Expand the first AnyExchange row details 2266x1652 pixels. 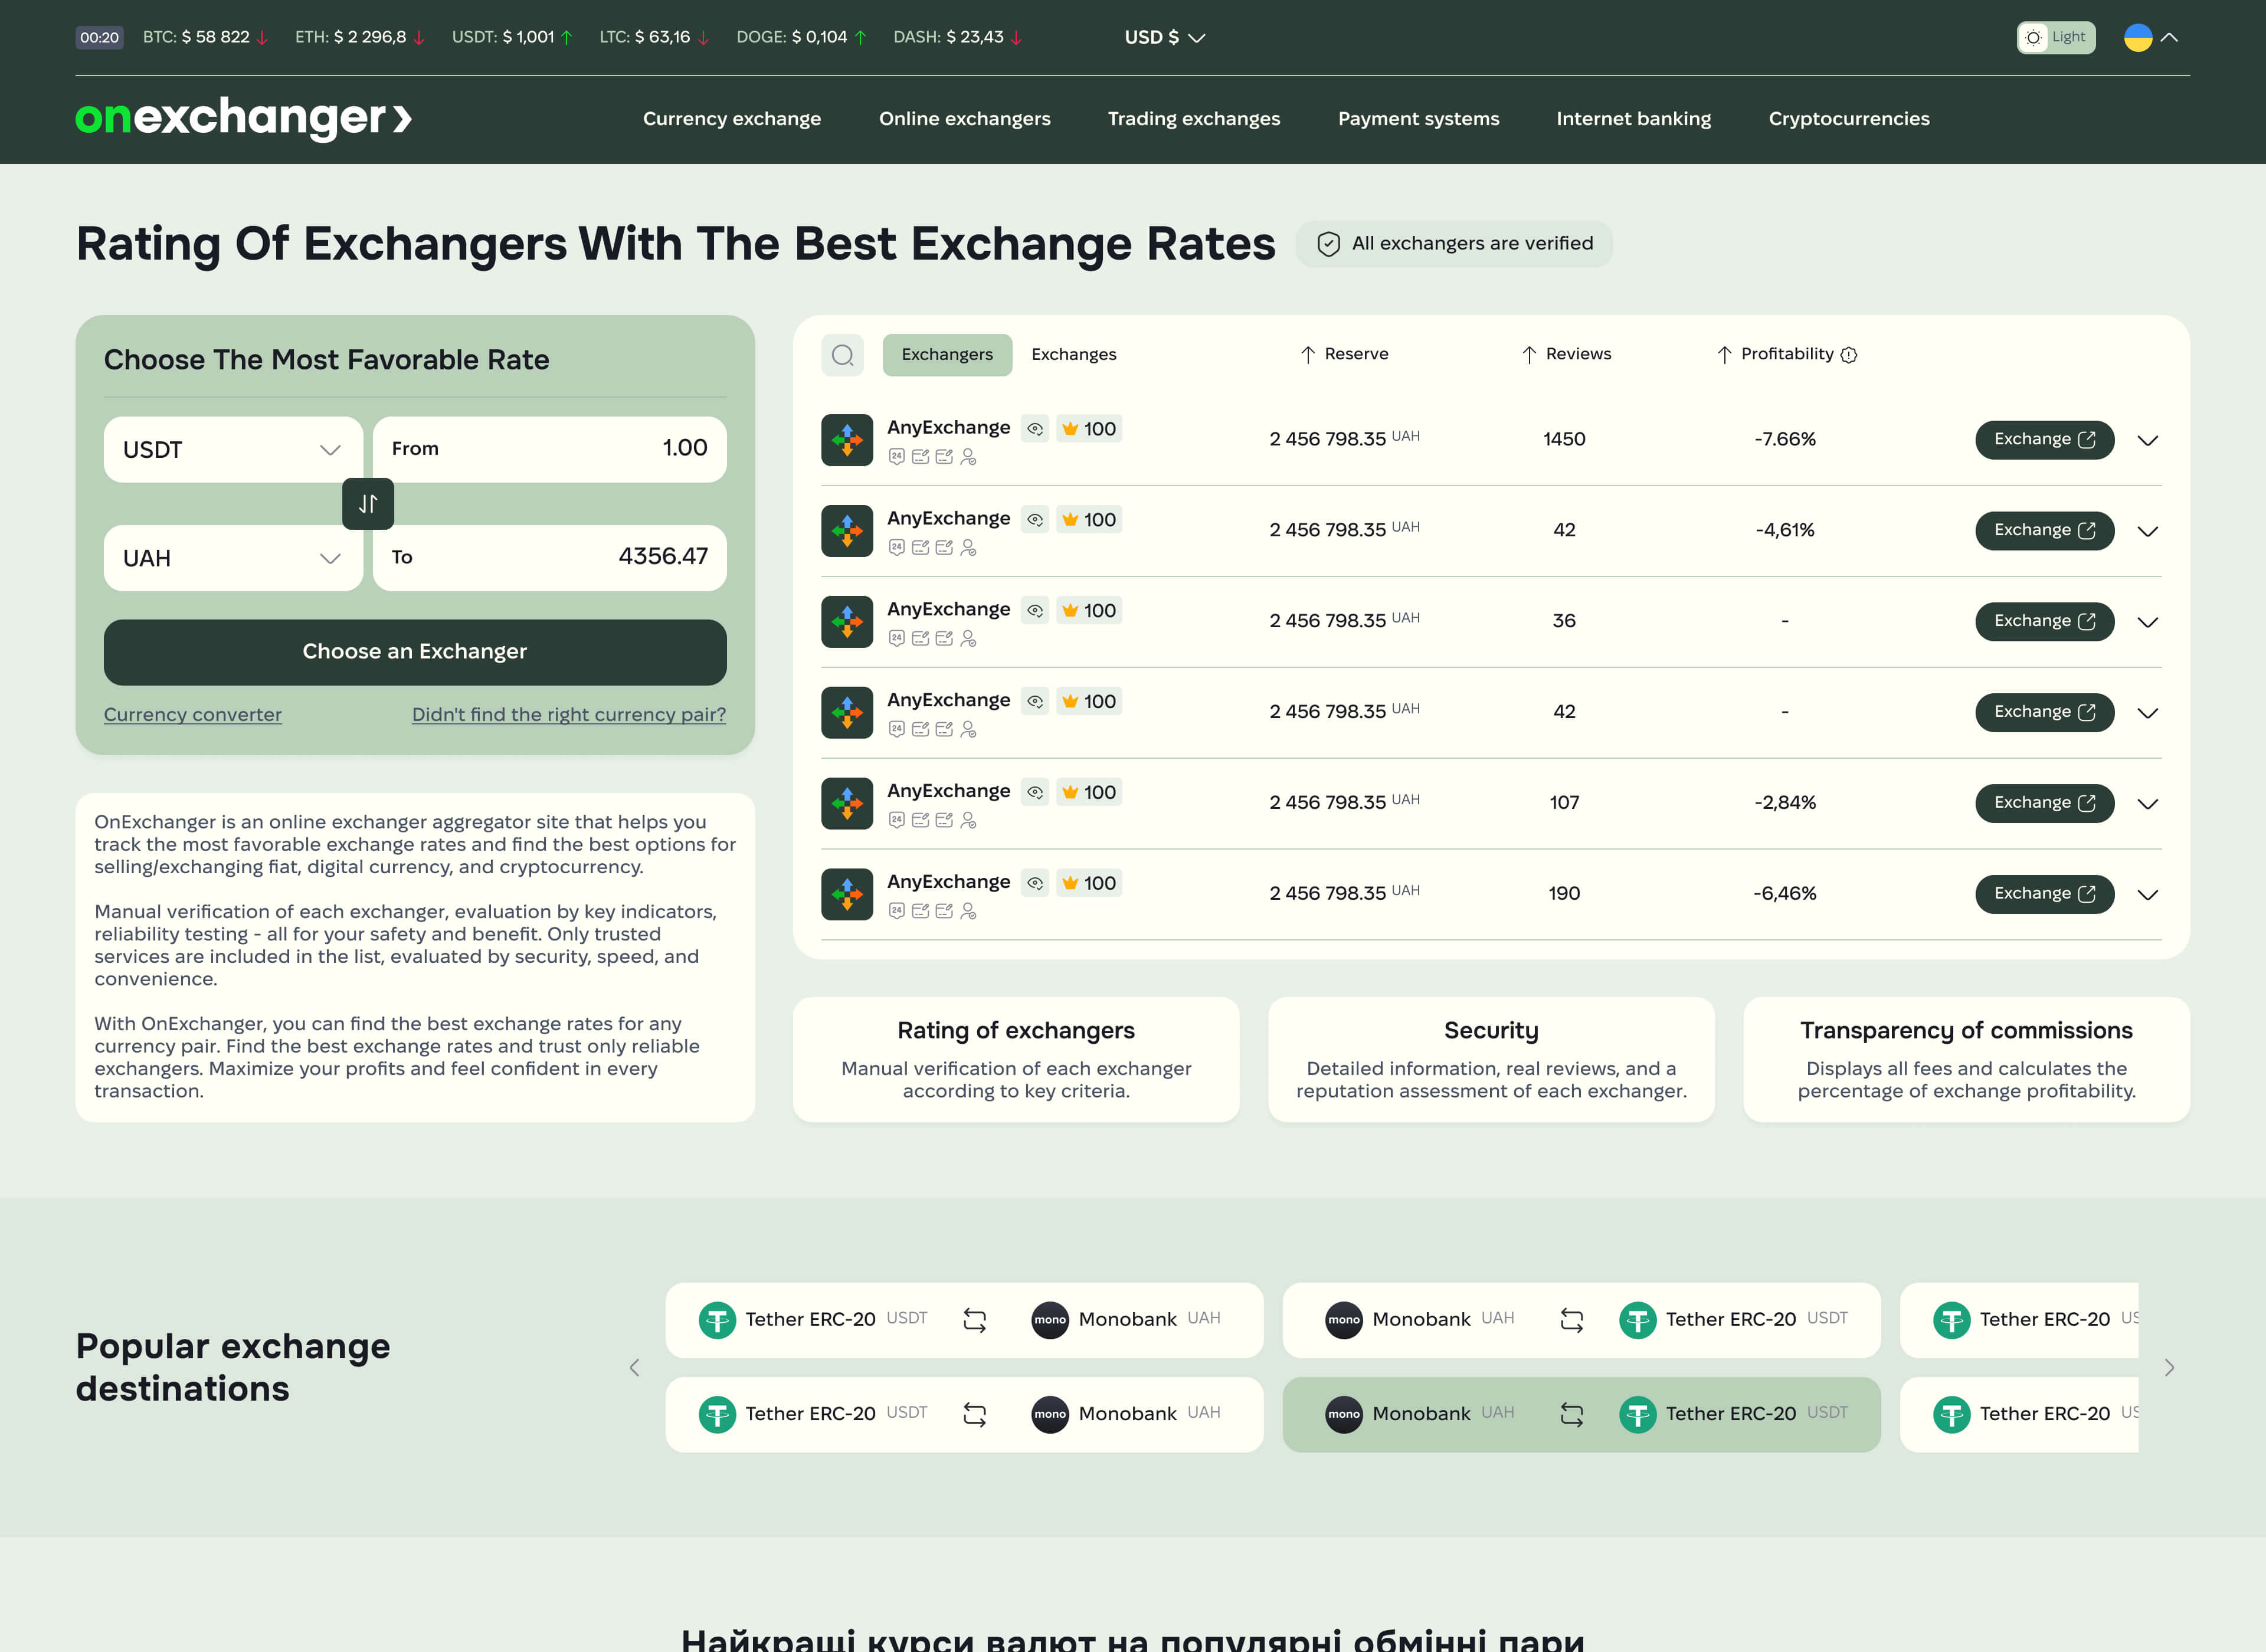click(x=2147, y=440)
